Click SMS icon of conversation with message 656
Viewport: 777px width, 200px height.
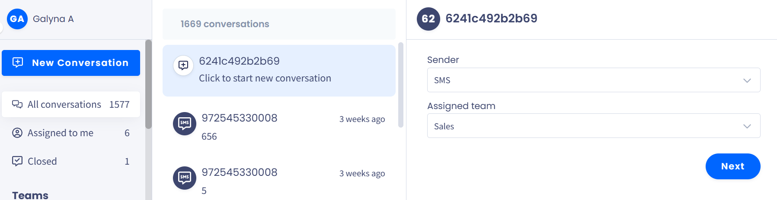click(x=185, y=124)
